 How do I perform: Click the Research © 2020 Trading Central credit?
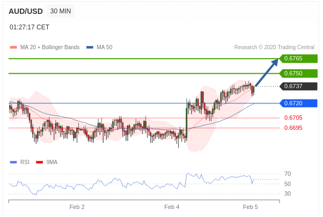pyautogui.click(x=274, y=47)
